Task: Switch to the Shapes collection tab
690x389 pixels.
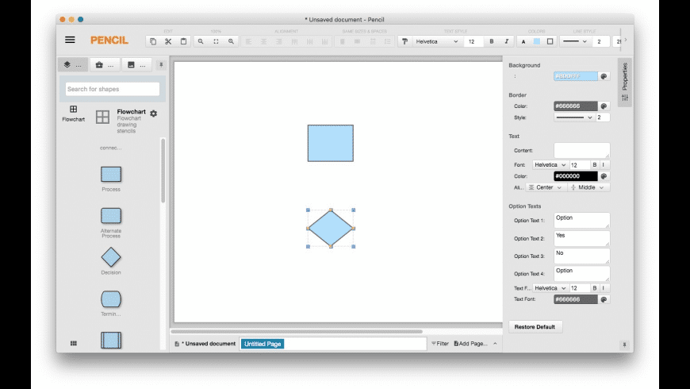Action: (73, 65)
